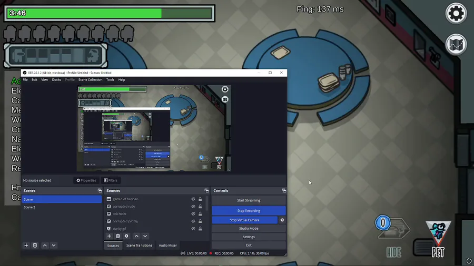This screenshot has height=266, width=474.
Task: Enable Studio Mode
Action: [x=249, y=228]
